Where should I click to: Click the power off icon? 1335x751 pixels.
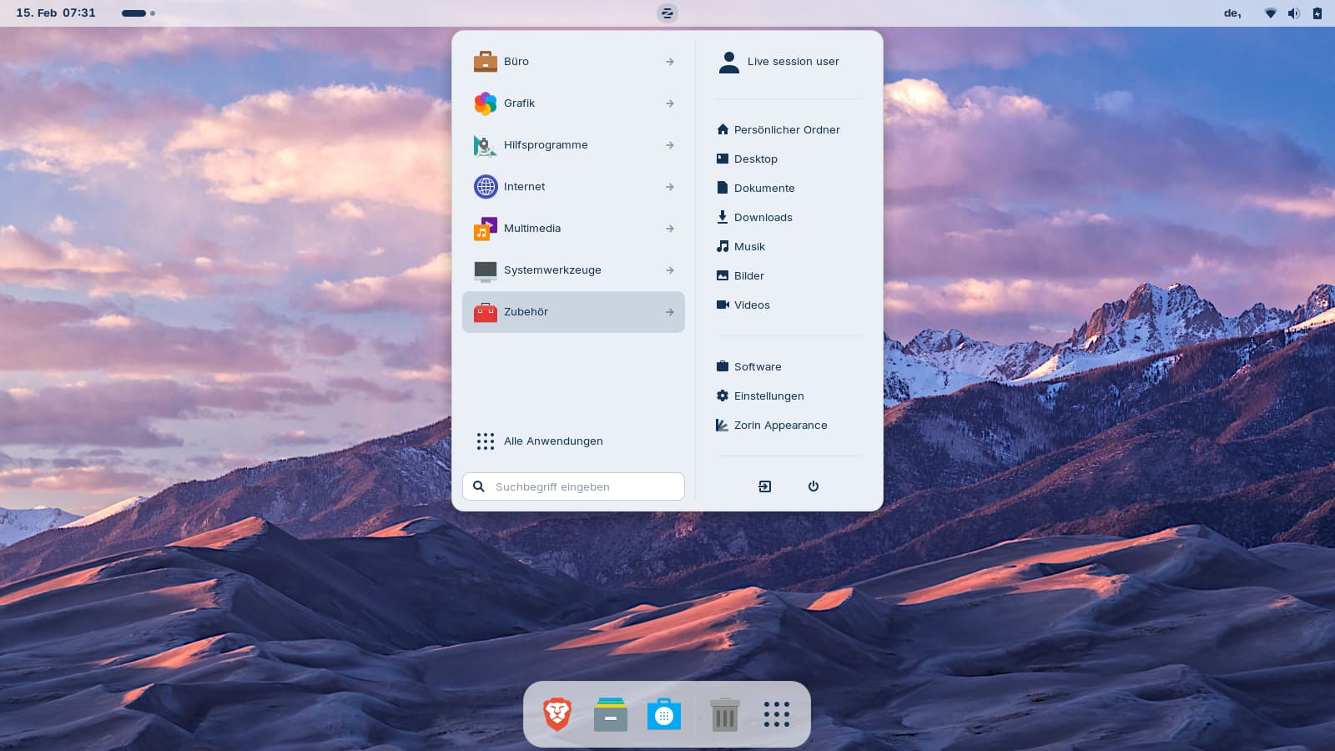click(814, 486)
